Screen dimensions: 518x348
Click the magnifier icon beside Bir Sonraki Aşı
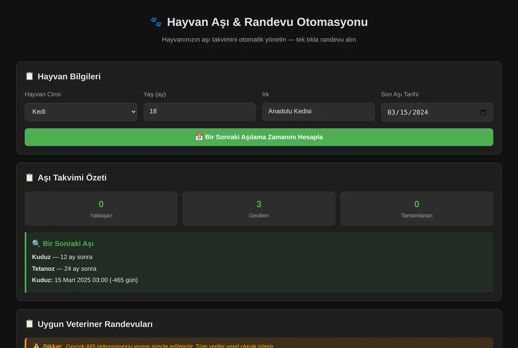(36, 244)
